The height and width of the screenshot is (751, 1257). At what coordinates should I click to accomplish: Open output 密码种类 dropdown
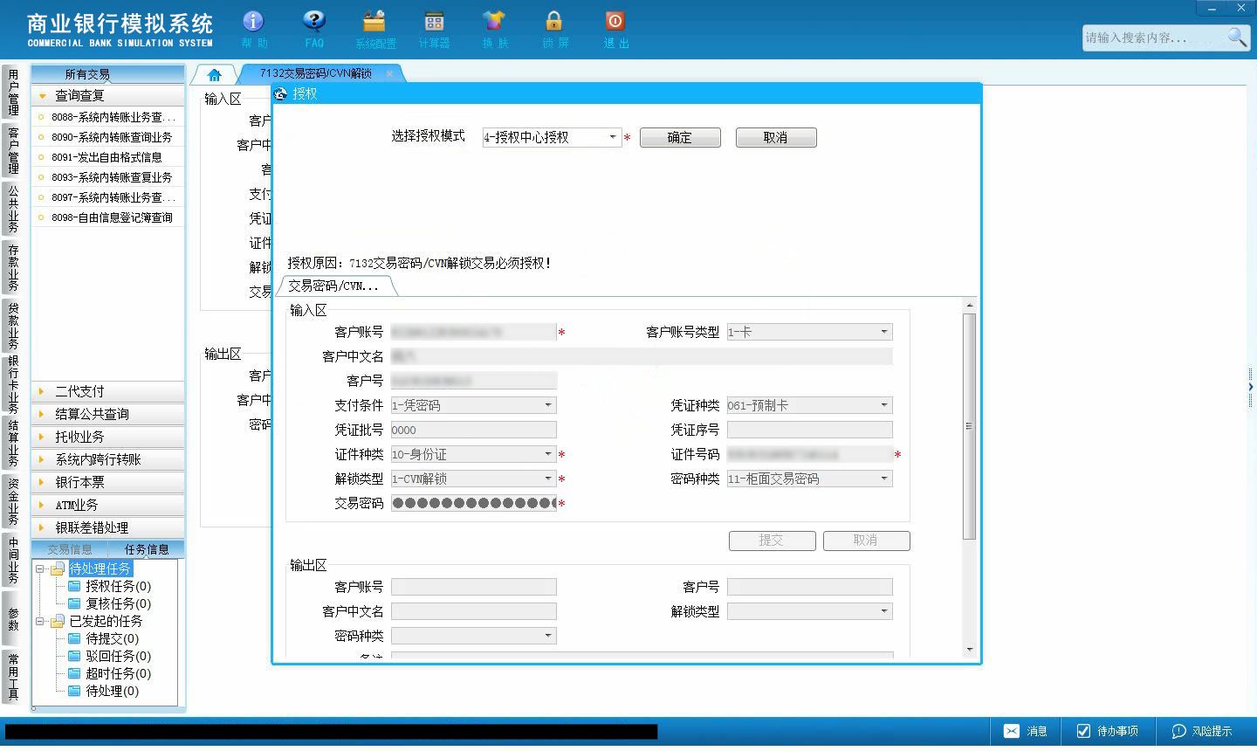pos(548,636)
